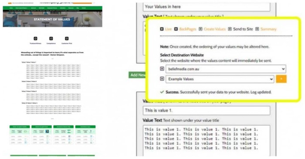Click plus icon left of beliefmedia.com.au dropdown
The height and width of the screenshot is (159, 305).
162,69
